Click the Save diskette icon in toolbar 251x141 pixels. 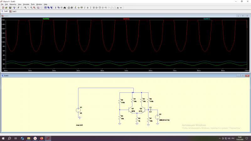pyautogui.click(x=10, y=8)
